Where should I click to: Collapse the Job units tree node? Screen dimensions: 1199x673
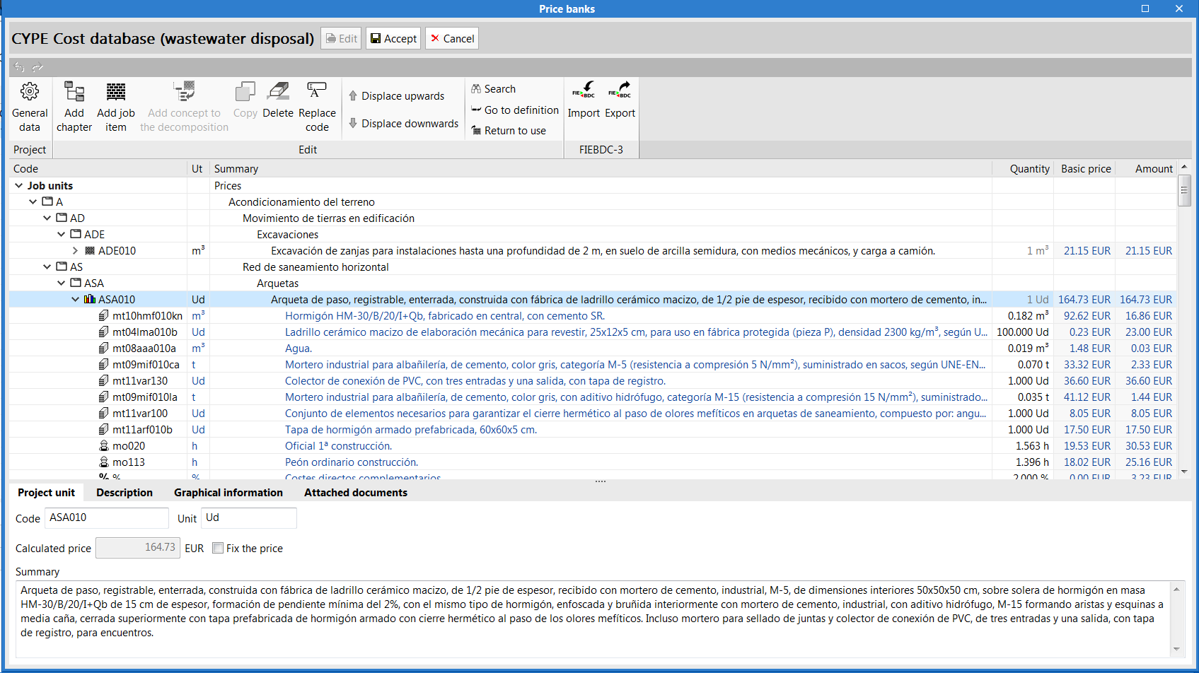click(18, 185)
